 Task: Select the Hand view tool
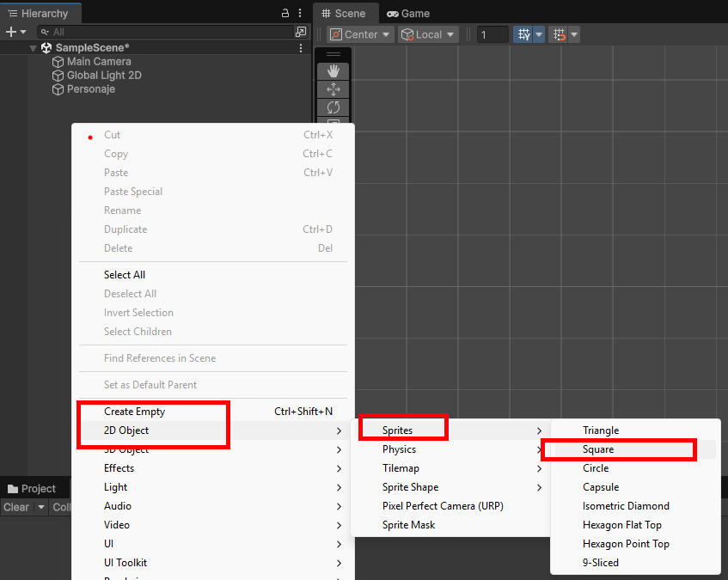click(x=333, y=71)
